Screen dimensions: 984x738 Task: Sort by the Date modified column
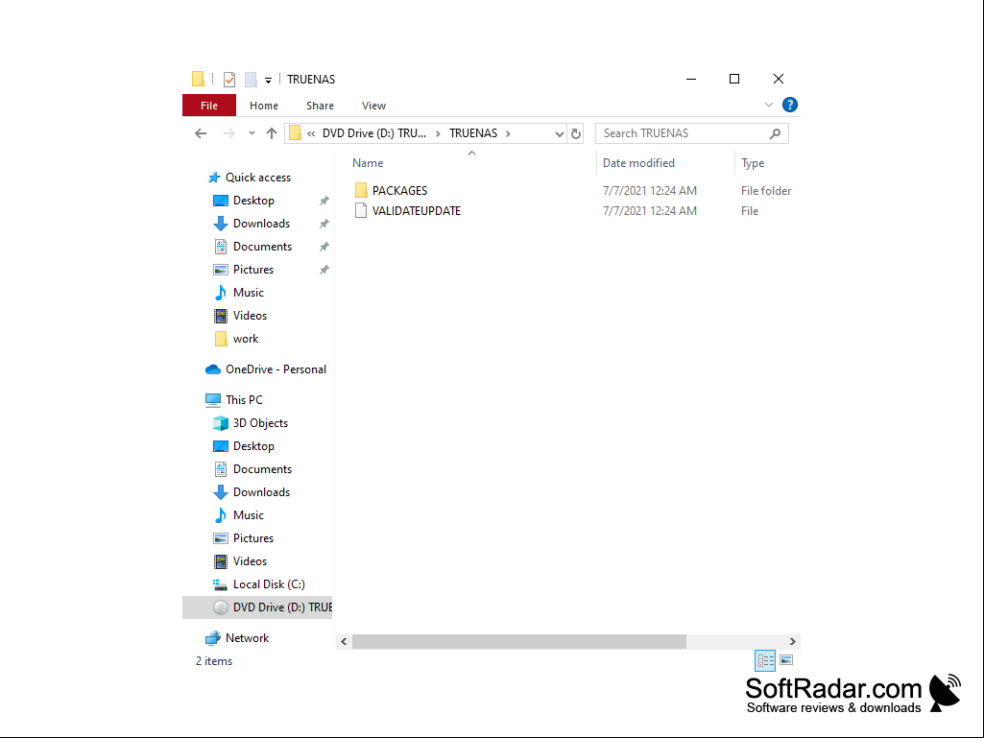point(638,162)
